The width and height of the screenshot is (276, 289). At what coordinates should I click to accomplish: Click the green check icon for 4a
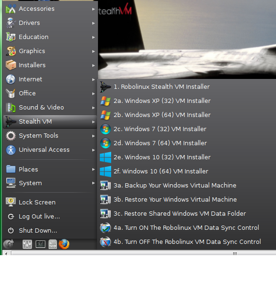point(106,228)
